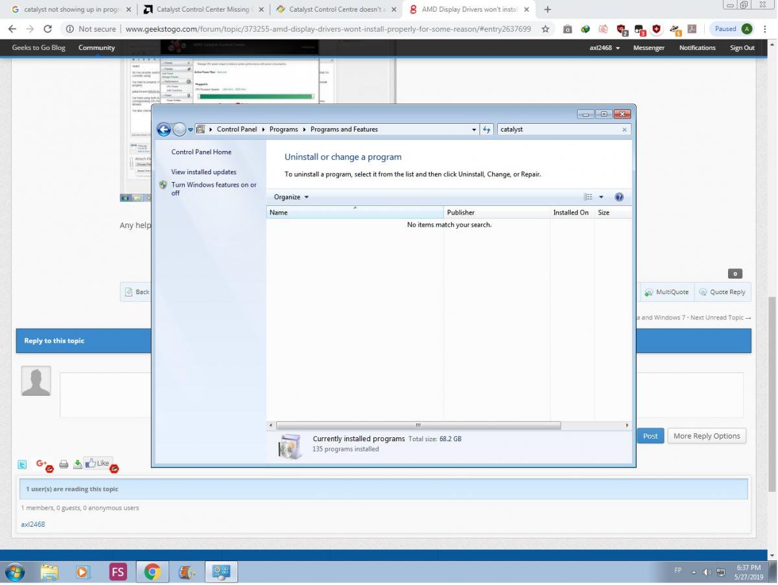This screenshot has height=585, width=778.
Task: Switch to 'Catalyst Control Center Missing' tab
Action: point(202,10)
